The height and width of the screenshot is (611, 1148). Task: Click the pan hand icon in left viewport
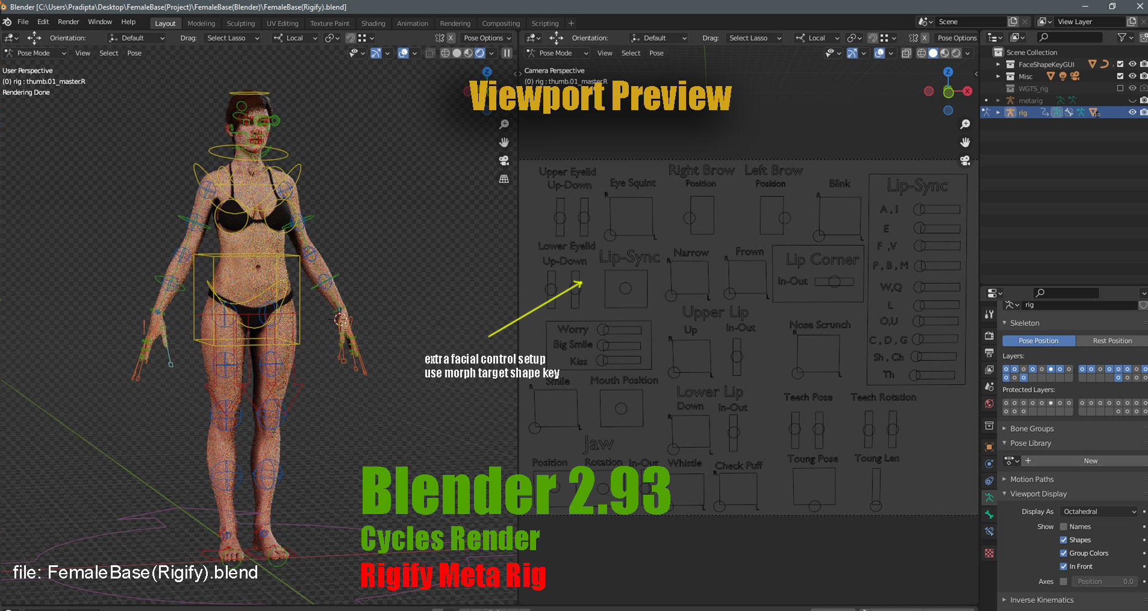pos(504,143)
